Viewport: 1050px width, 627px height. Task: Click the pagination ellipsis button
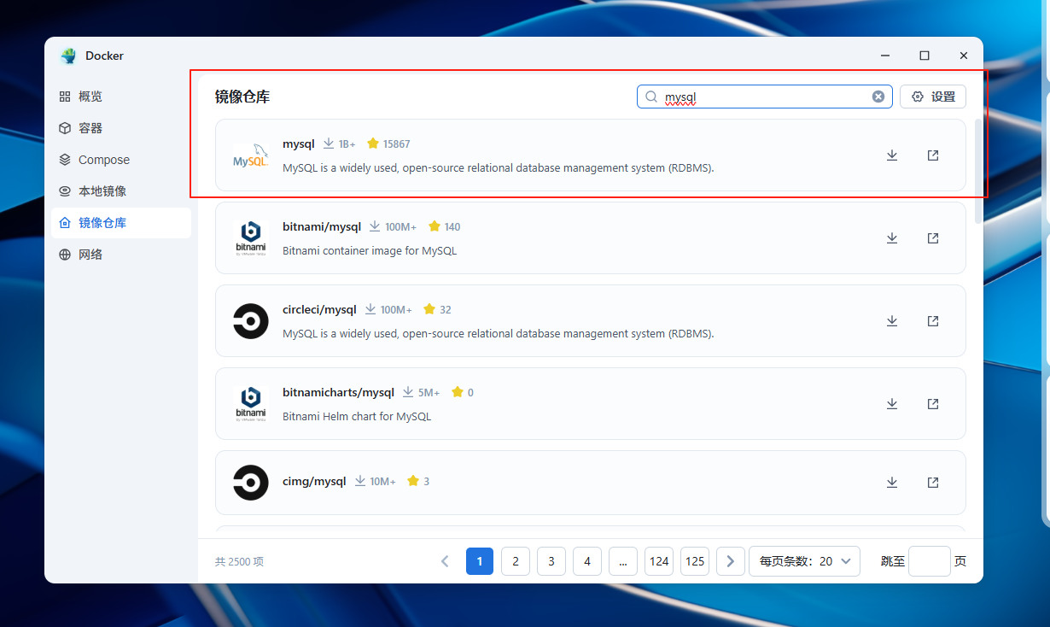(x=623, y=561)
